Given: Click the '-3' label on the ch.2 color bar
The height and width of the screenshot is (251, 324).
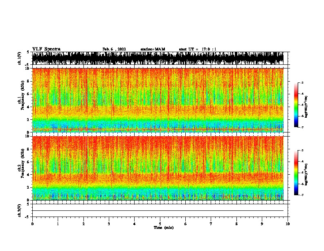Looking at the screenshot, I should pos(302,151).
